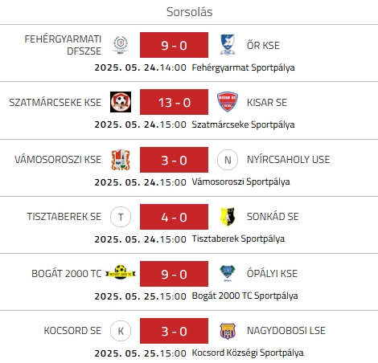Click the Vámosoroszi KSE coat of arms

(121, 160)
